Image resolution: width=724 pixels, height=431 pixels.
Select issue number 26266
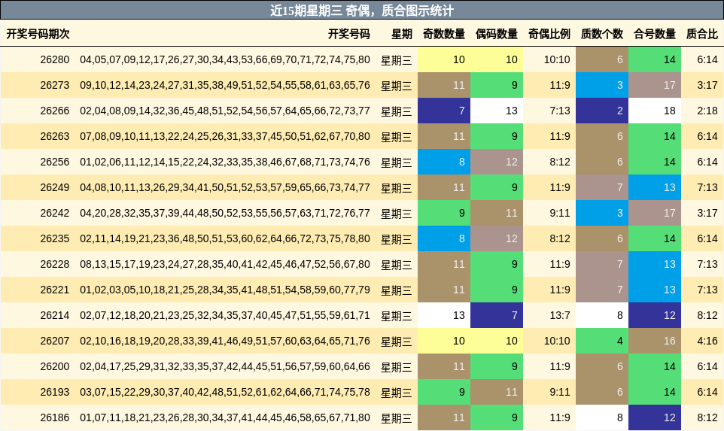54,111
